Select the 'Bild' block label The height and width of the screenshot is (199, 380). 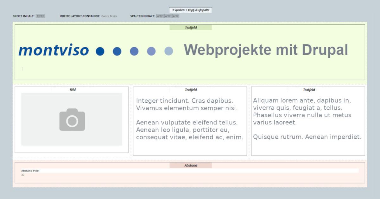coord(73,90)
